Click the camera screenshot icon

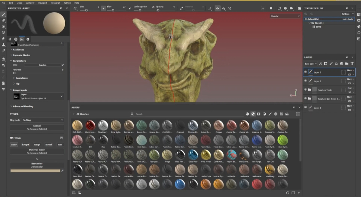pyautogui.click(x=299, y=8)
